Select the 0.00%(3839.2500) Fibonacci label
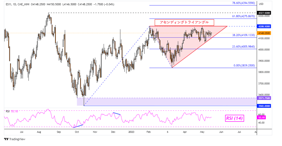282x146 pixels. tap(244, 66)
